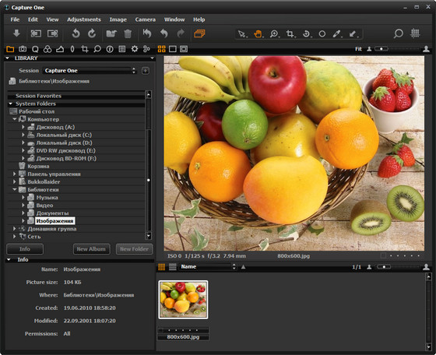Open the Camera menu
The width and height of the screenshot is (436, 355).
point(145,19)
